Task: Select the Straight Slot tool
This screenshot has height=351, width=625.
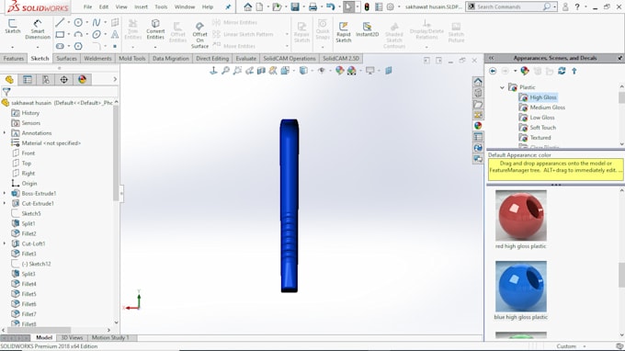Action: click(x=60, y=46)
